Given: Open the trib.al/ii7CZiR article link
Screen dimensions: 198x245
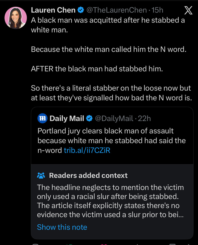Looking at the screenshot, I should tap(87, 150).
